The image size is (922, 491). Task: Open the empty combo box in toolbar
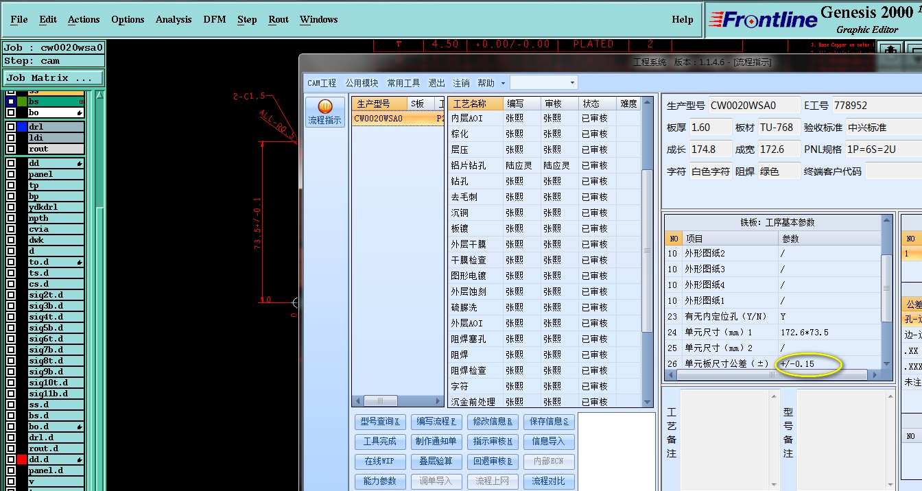point(543,83)
